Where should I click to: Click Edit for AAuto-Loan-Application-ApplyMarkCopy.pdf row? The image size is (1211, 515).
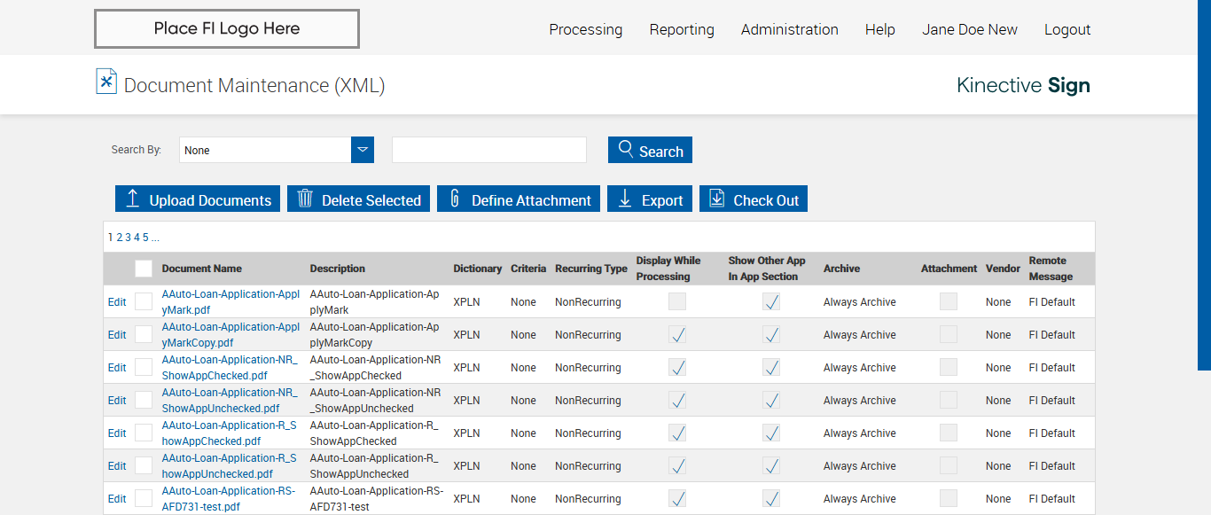pos(117,335)
